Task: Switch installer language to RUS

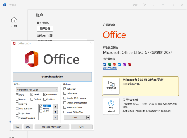Action: point(17,127)
